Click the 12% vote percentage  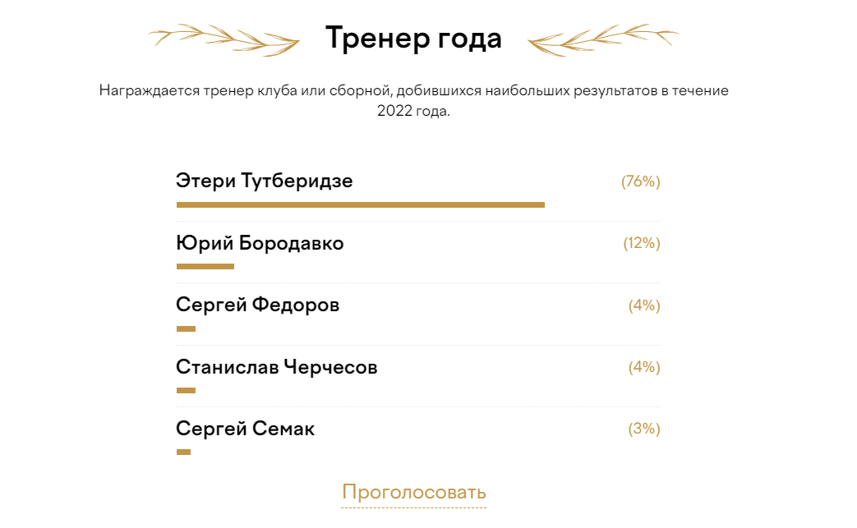tap(642, 243)
